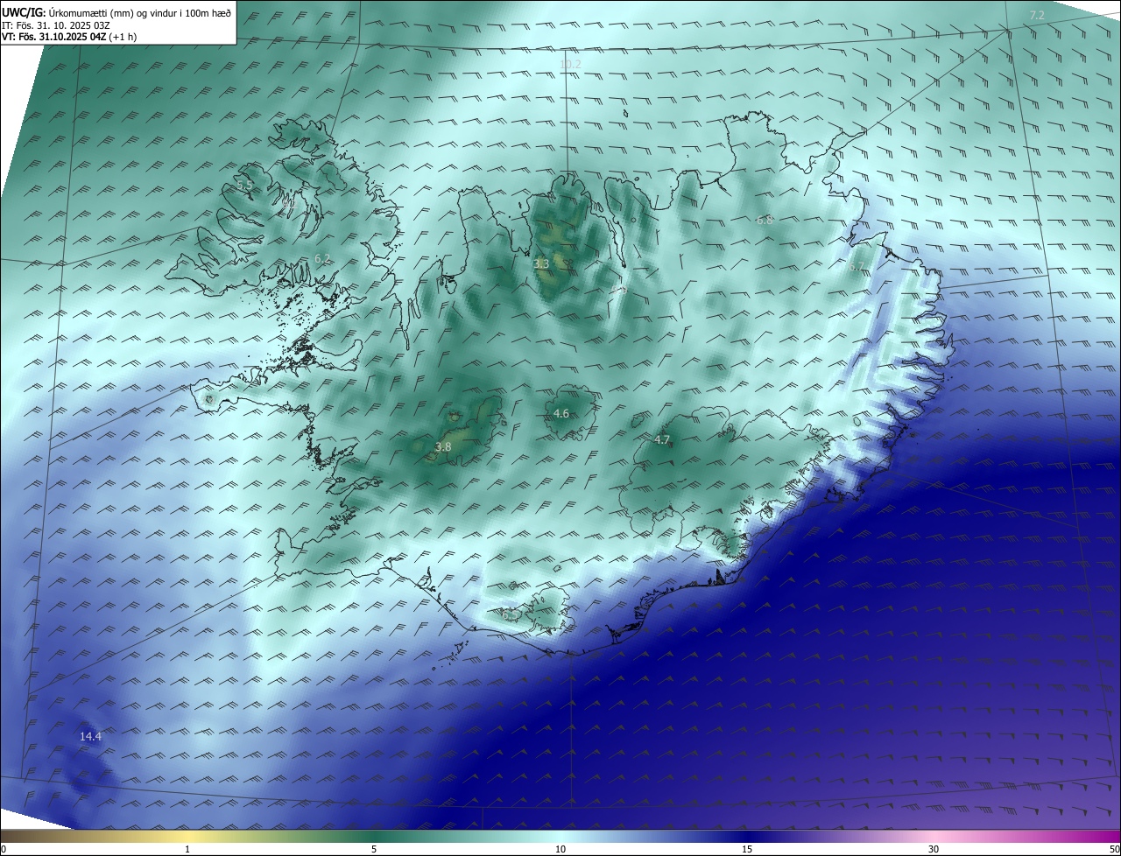Click the 10 tick label on the color scale

tap(560, 849)
